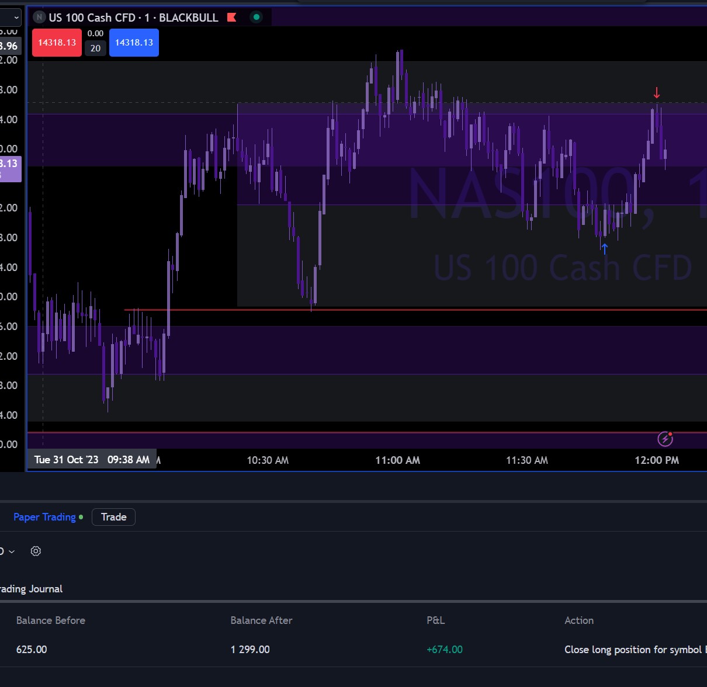Select the upper red horizontal line on chart
707x687 pixels.
(409, 310)
